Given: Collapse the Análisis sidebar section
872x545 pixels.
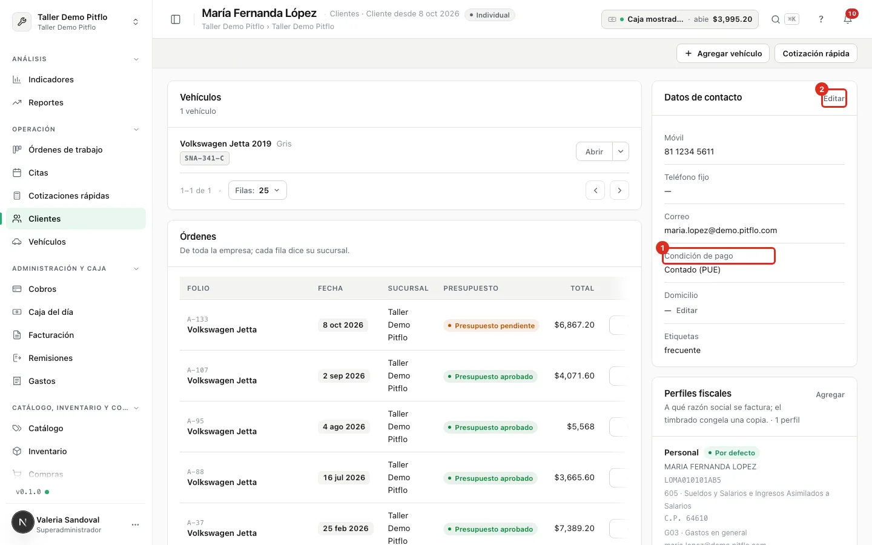Looking at the screenshot, I should click(x=136, y=59).
